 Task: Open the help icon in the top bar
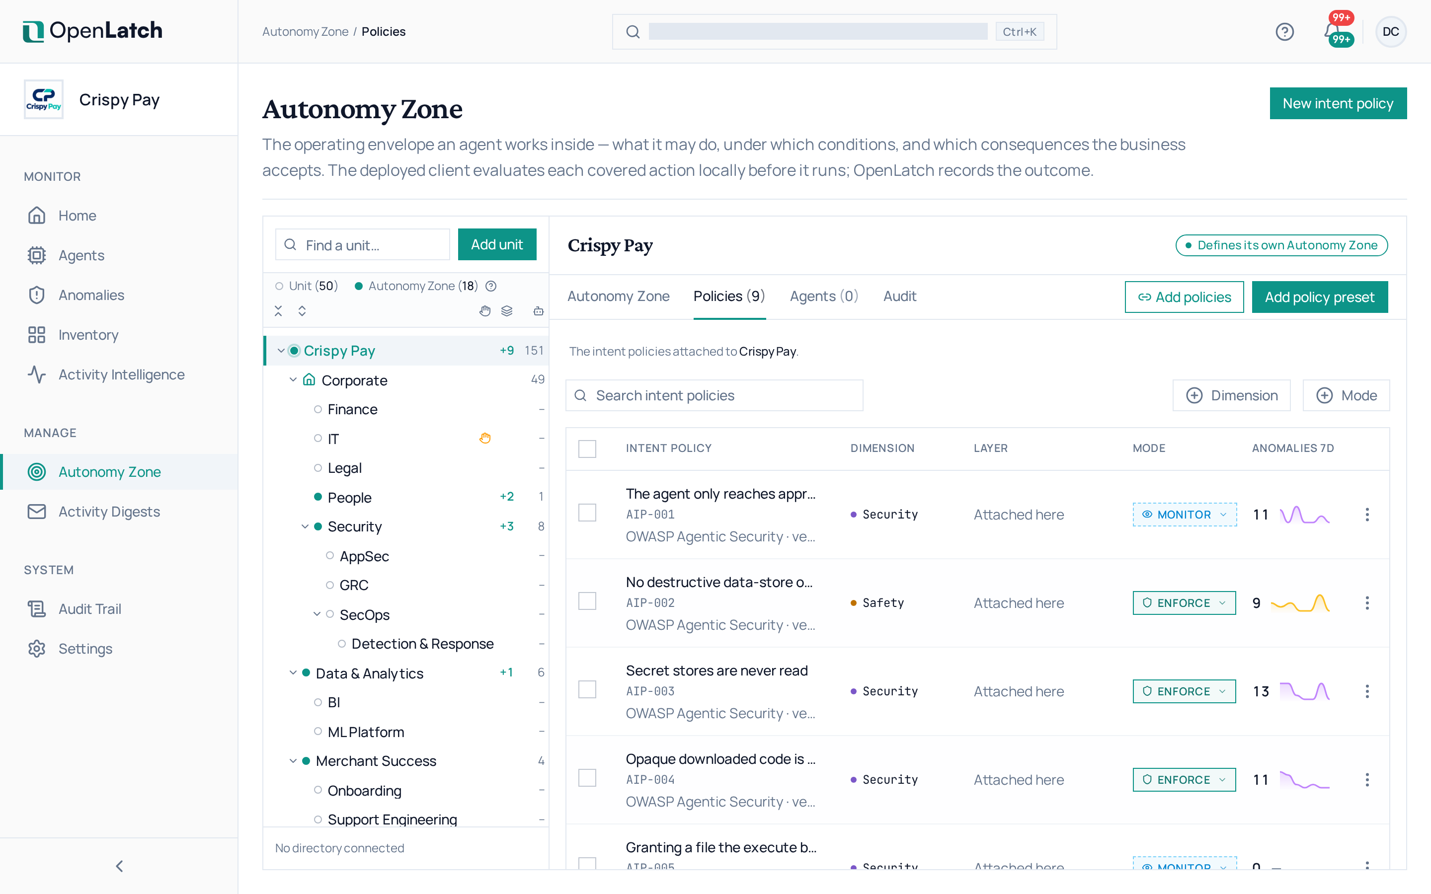(1284, 31)
